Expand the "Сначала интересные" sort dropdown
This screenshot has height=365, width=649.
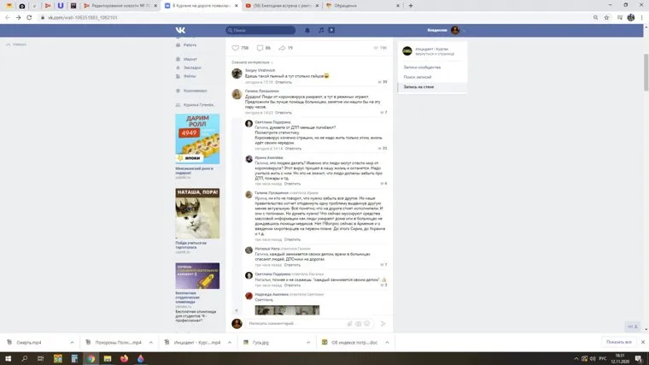click(x=252, y=62)
